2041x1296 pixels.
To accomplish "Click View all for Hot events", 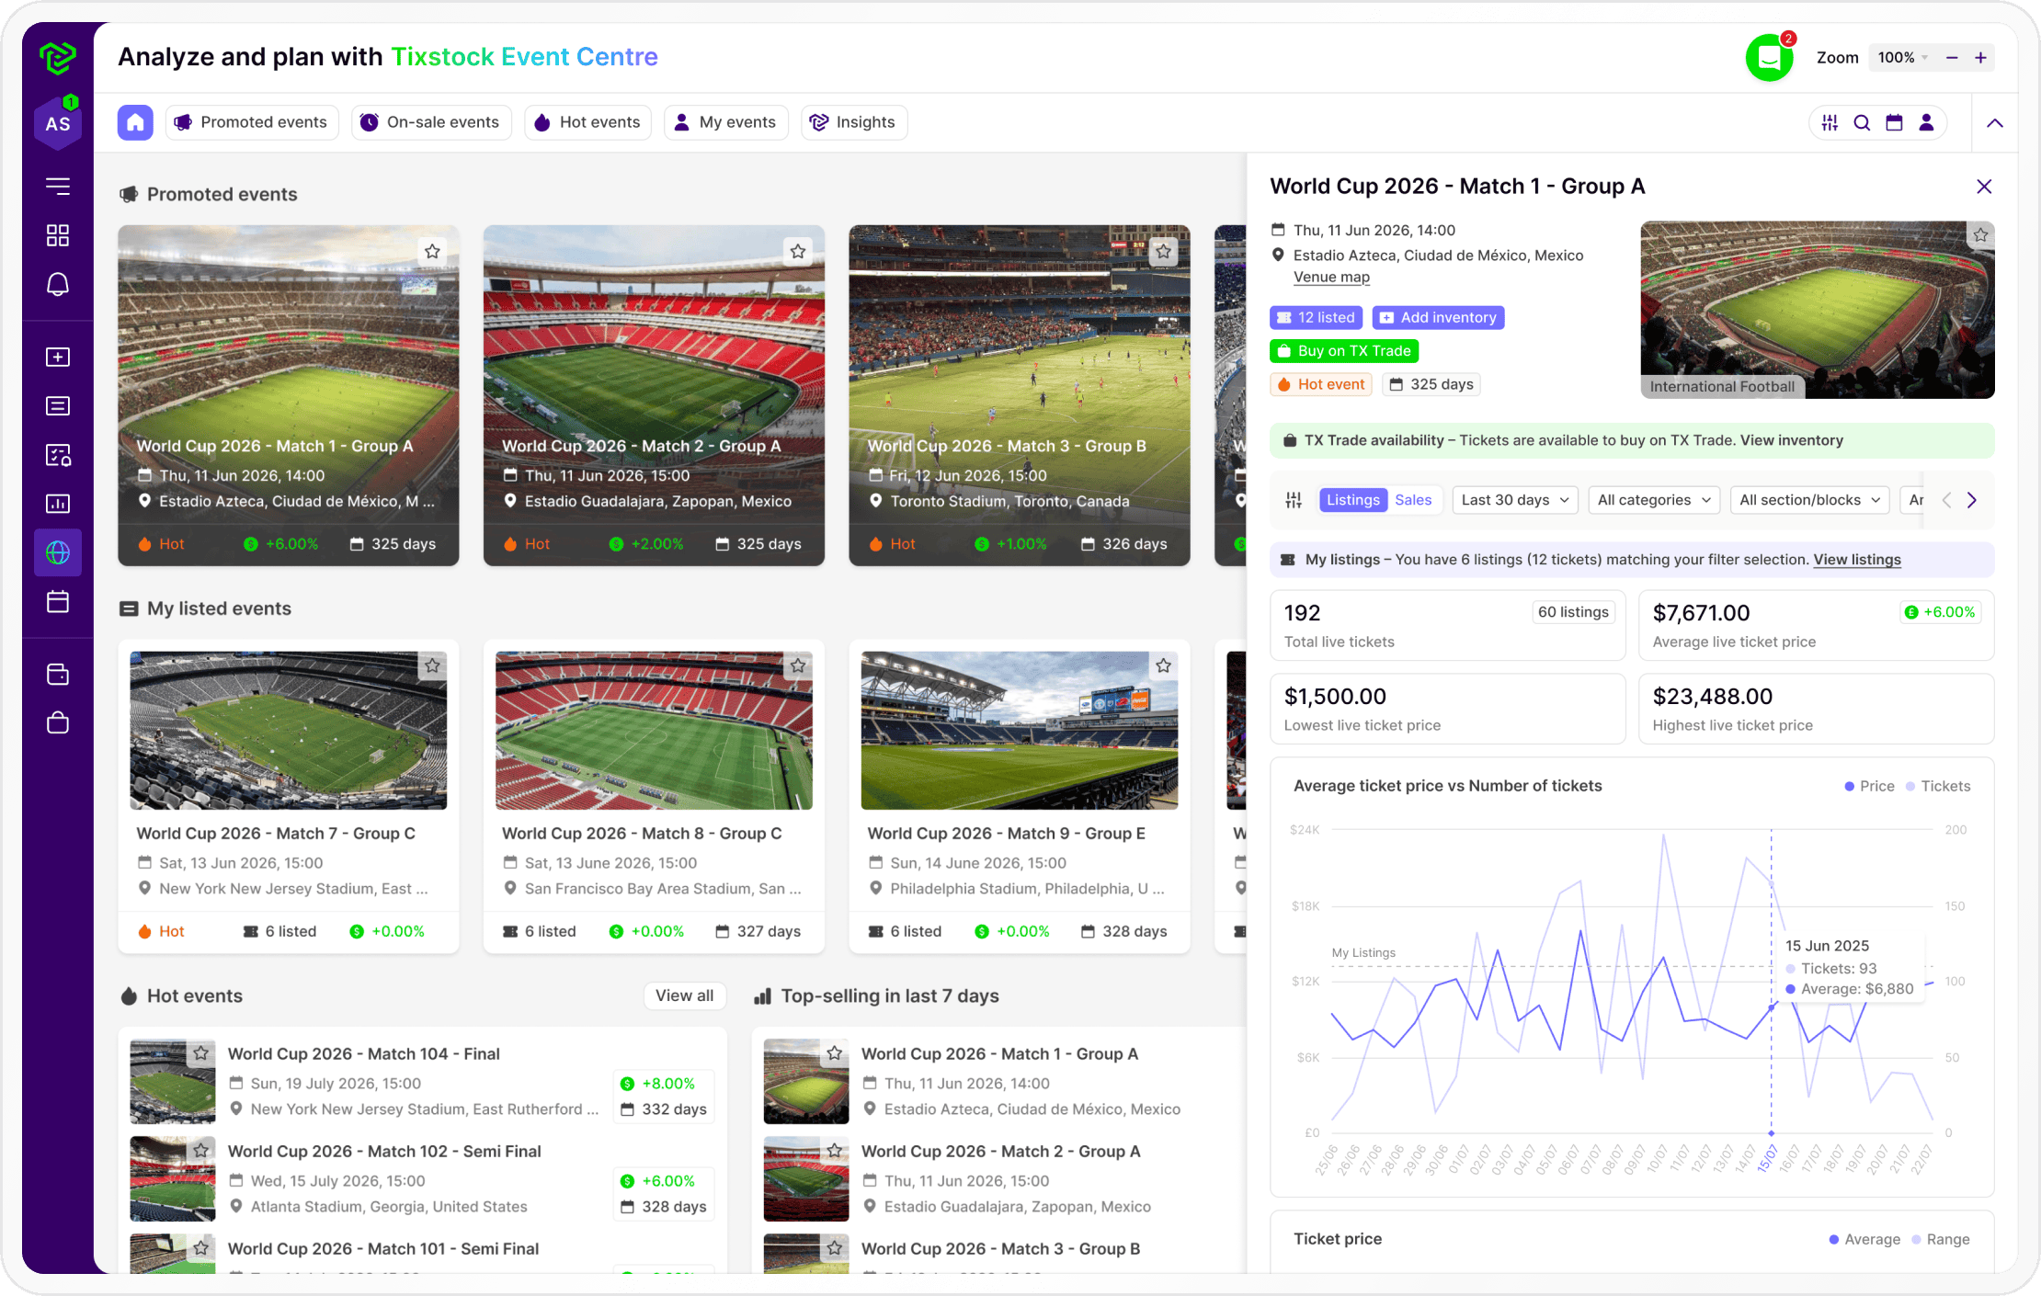I will point(684,995).
